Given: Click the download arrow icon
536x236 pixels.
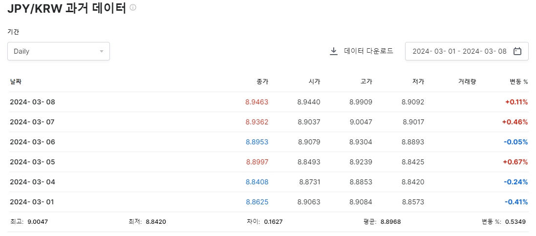Looking at the screenshot, I should tap(334, 51).
